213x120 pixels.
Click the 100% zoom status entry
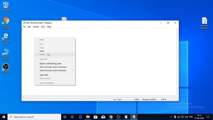point(137,99)
